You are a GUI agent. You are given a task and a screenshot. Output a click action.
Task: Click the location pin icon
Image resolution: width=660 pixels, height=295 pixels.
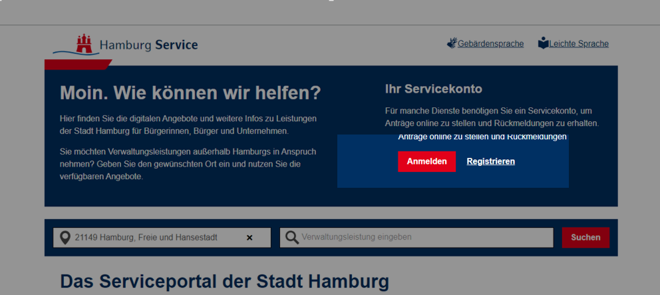coord(65,238)
